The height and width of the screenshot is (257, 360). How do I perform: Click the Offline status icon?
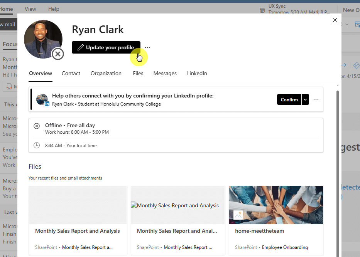tap(37, 126)
